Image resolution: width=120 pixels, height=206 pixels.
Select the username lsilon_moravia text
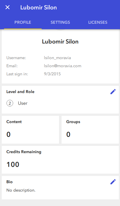click(x=58, y=58)
